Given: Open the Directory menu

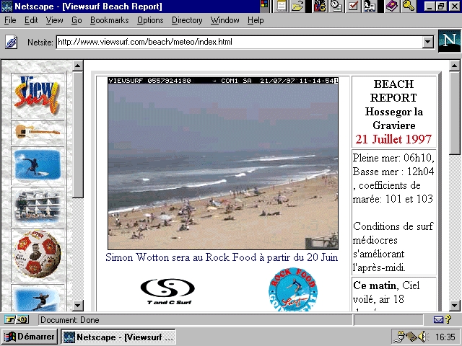Looking at the screenshot, I should [187, 20].
